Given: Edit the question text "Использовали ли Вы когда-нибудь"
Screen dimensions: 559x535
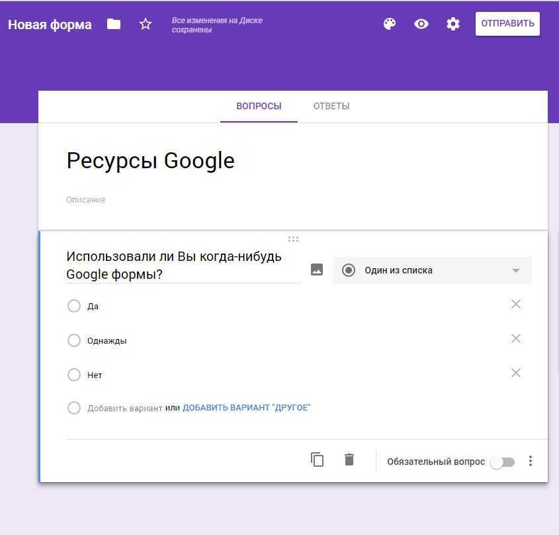Looking at the screenshot, I should [174, 257].
